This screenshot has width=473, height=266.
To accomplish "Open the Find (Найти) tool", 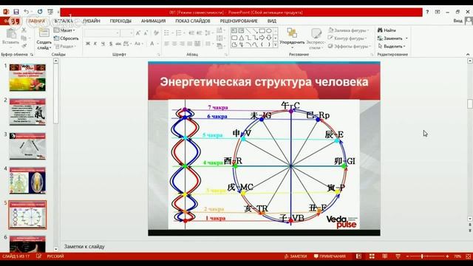I will point(387,30).
